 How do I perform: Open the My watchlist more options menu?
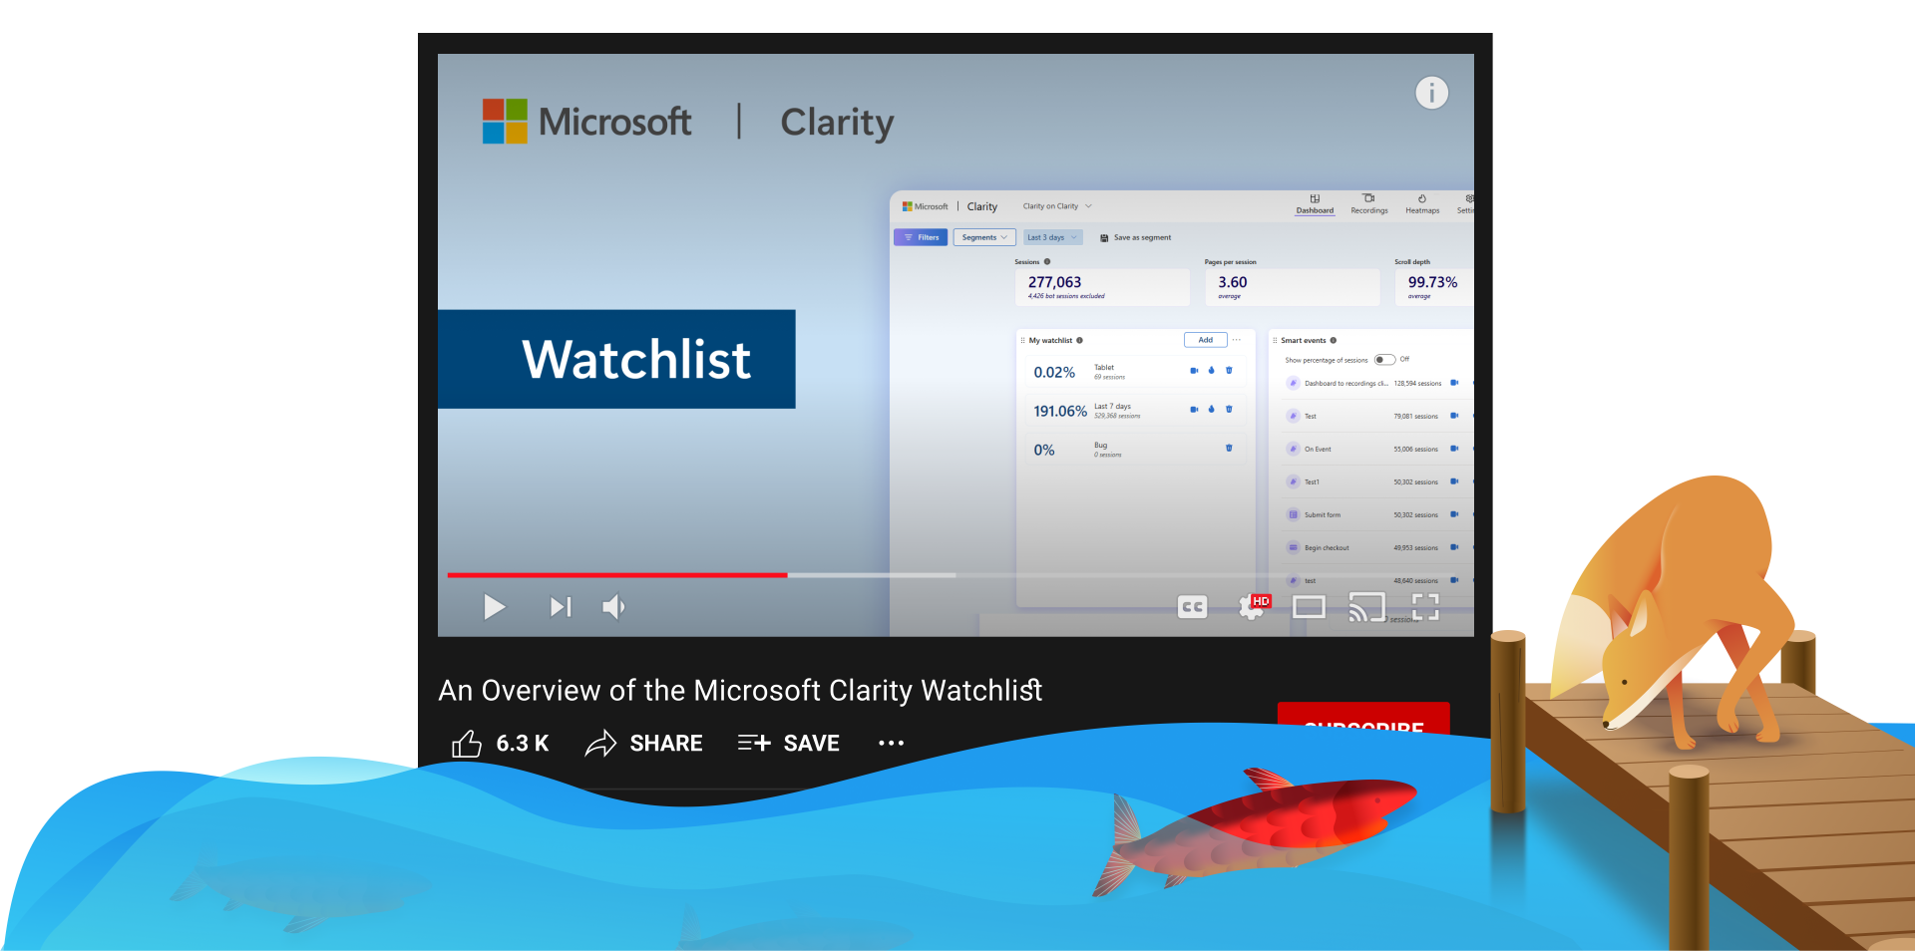coord(1236,340)
